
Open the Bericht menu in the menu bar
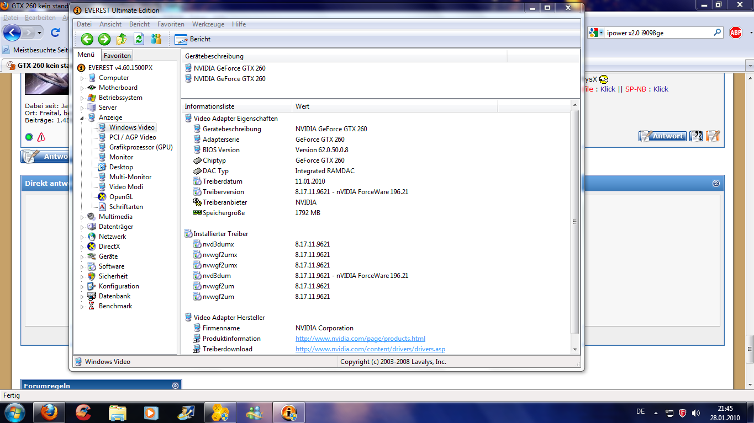pos(139,24)
